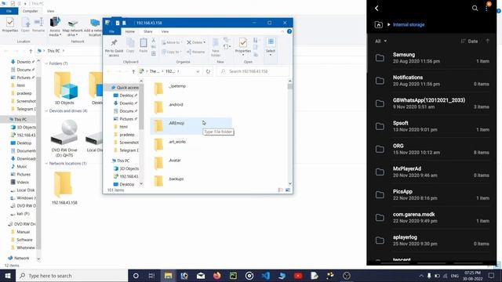
Task: Select the .android folder
Action: [x=191, y=107]
